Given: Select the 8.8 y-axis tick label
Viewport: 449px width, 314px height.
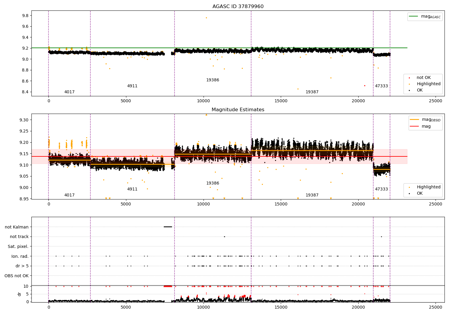Looking at the screenshot, I should (25, 70).
